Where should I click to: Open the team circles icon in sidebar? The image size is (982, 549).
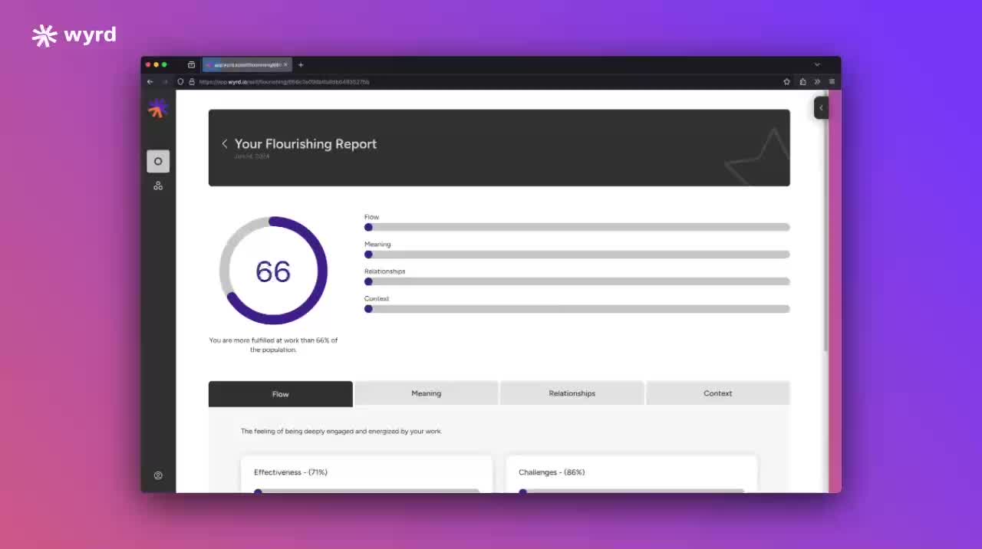click(158, 186)
